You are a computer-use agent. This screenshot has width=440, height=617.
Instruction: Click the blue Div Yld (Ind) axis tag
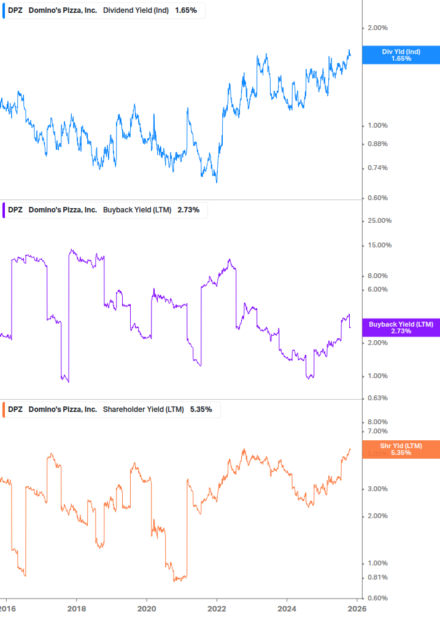(401, 55)
